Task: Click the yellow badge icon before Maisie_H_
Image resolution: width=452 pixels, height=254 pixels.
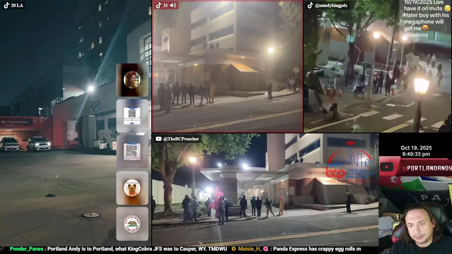Action: [233, 249]
